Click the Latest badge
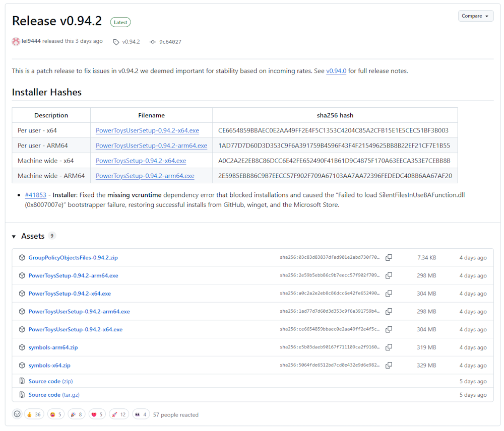 click(x=120, y=22)
